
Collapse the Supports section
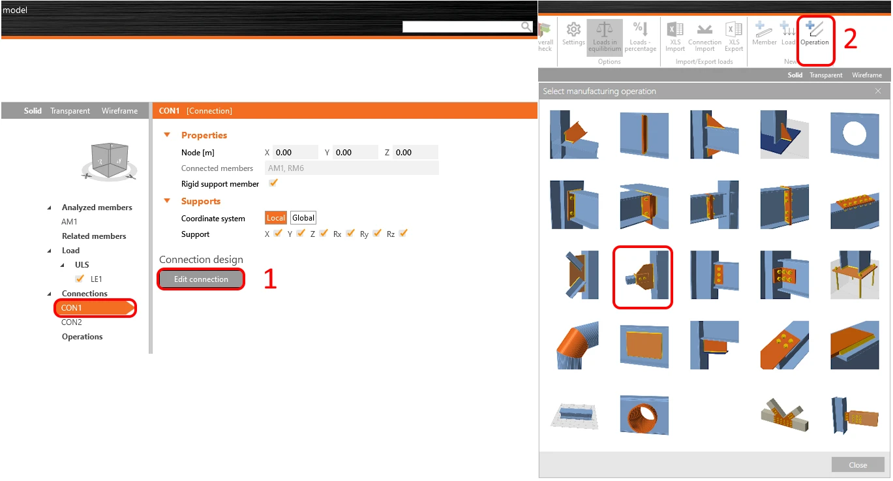167,201
